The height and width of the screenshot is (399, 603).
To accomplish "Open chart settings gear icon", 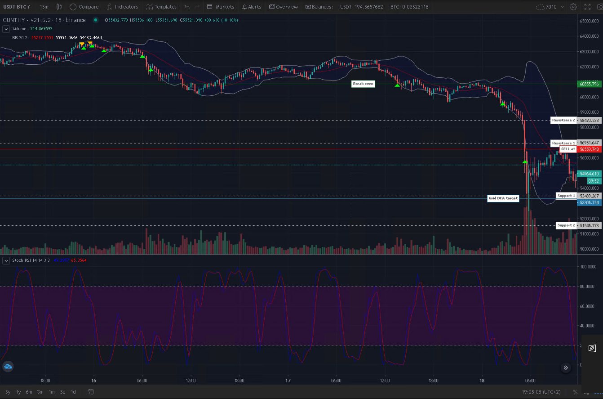I will tap(573, 7).
